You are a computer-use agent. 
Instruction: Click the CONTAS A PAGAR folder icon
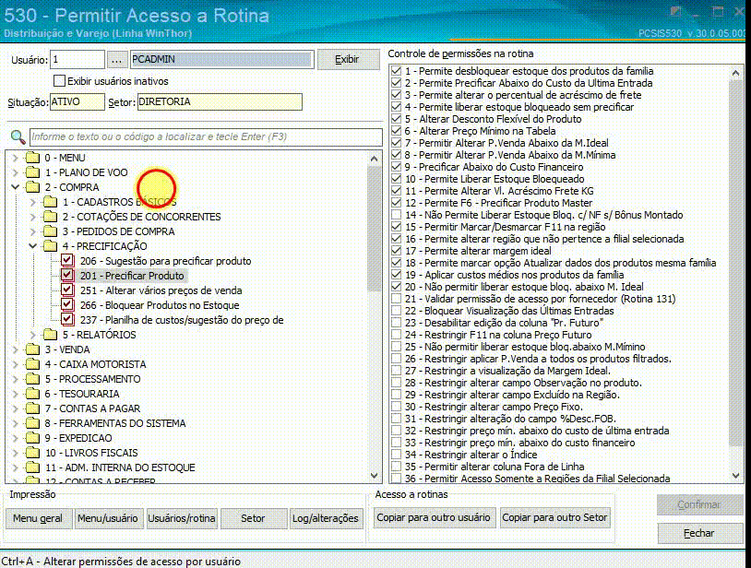[x=32, y=409]
